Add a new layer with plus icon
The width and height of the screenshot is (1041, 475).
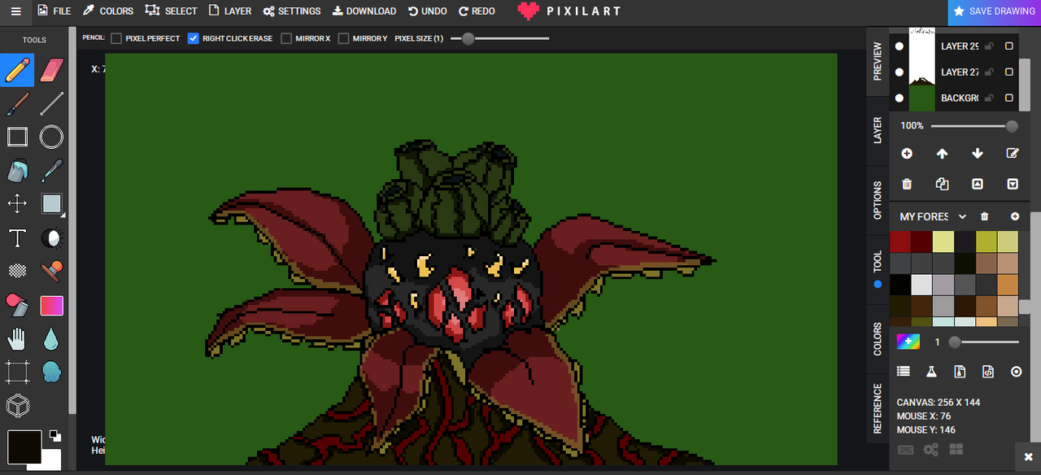(907, 153)
